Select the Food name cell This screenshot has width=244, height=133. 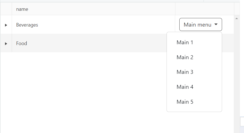point(22,43)
